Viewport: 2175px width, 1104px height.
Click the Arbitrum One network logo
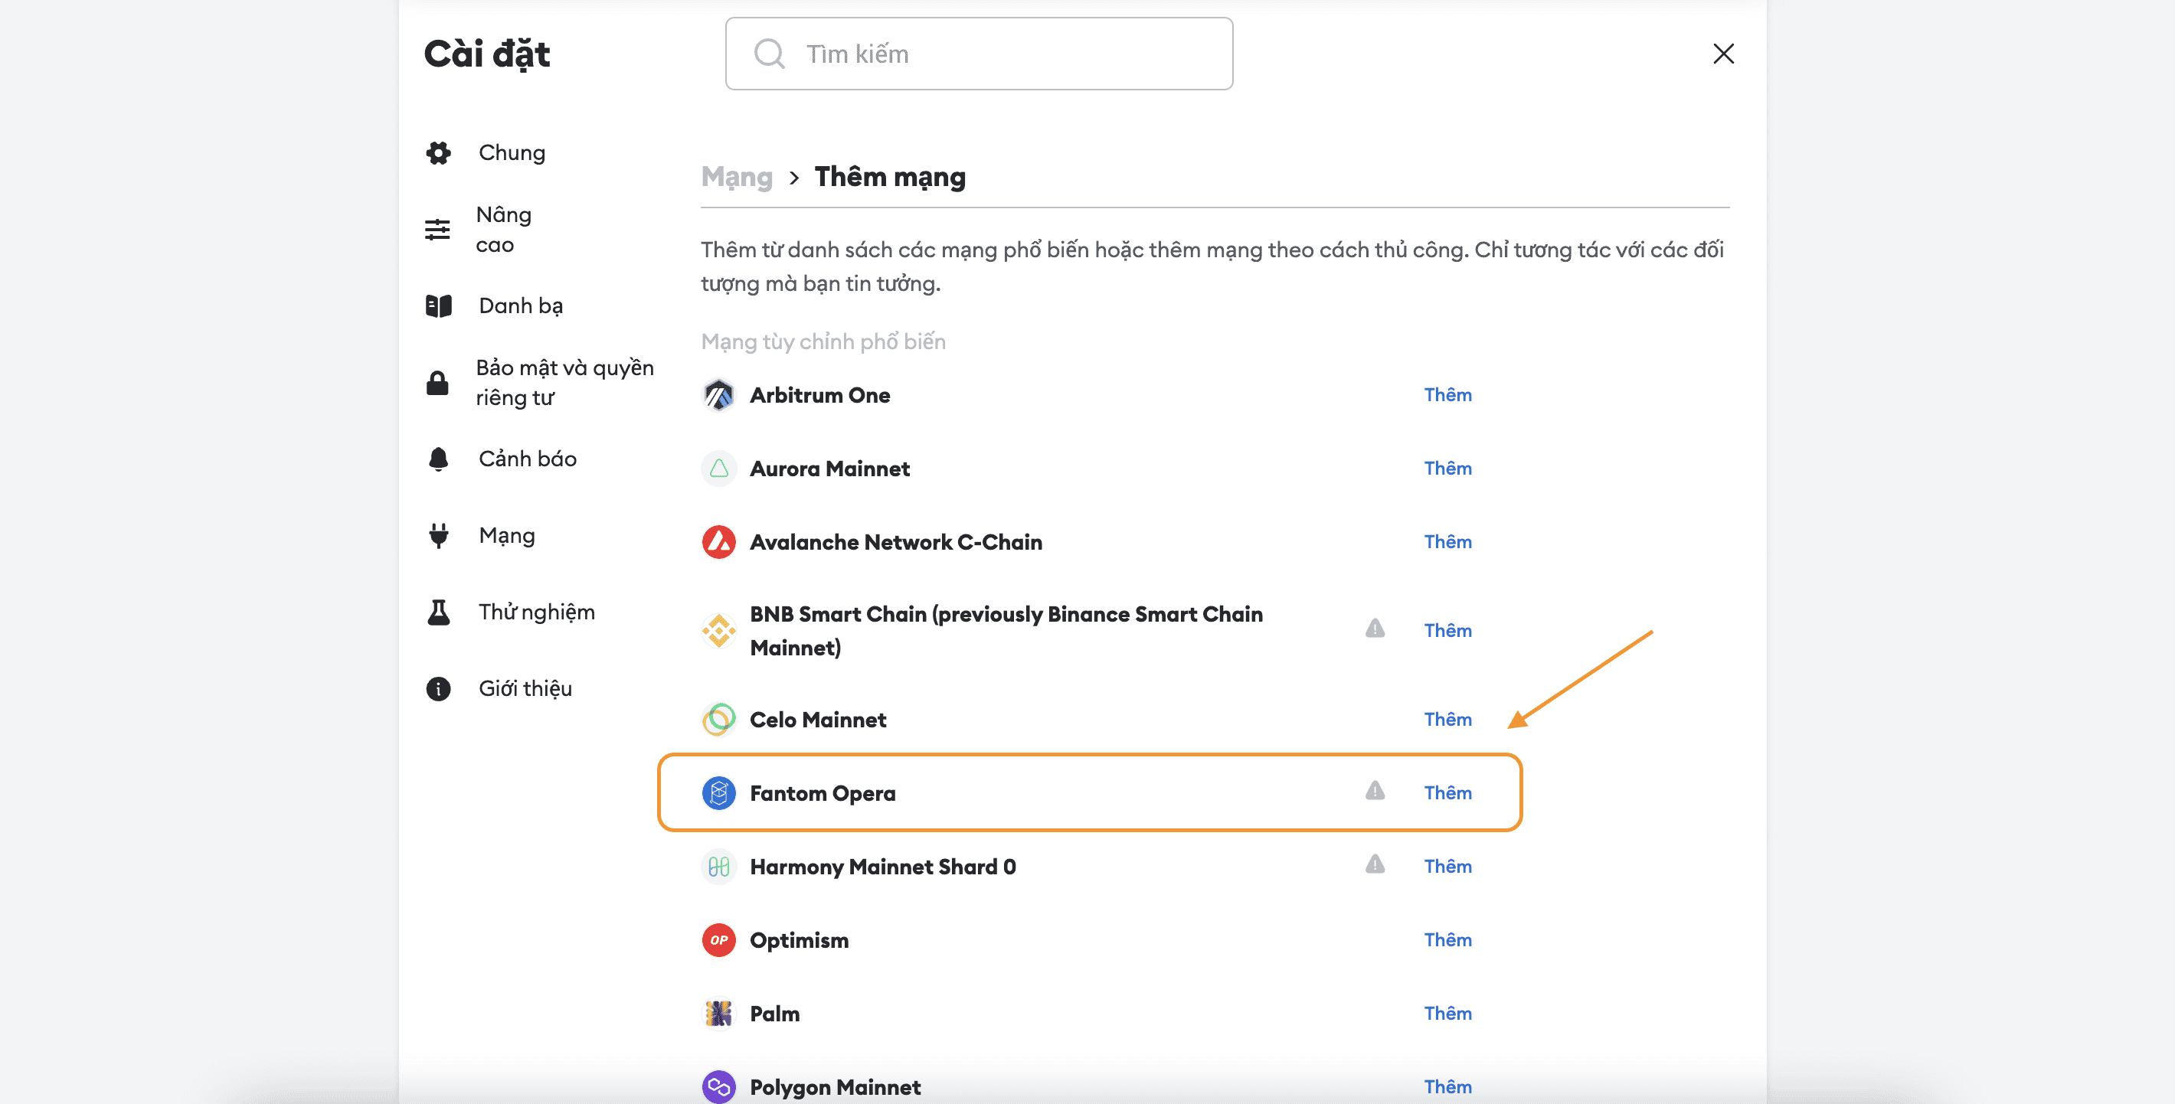pos(718,395)
